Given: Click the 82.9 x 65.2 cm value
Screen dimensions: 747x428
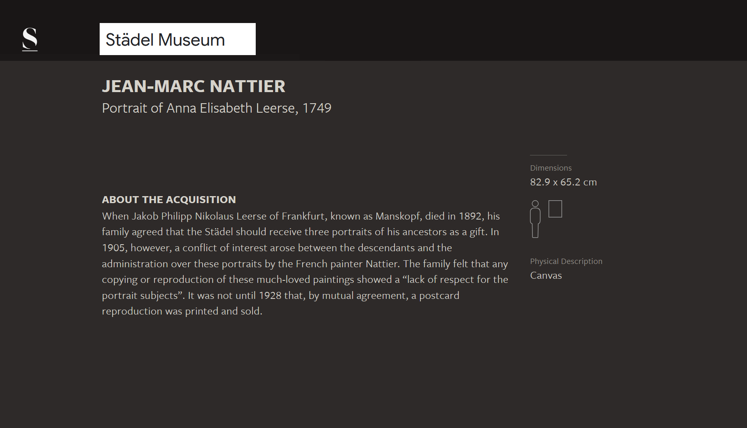Looking at the screenshot, I should tap(563, 182).
